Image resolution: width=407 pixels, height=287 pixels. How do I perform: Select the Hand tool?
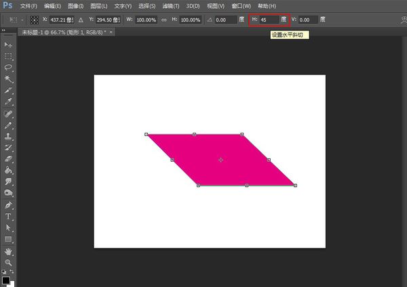pos(9,250)
